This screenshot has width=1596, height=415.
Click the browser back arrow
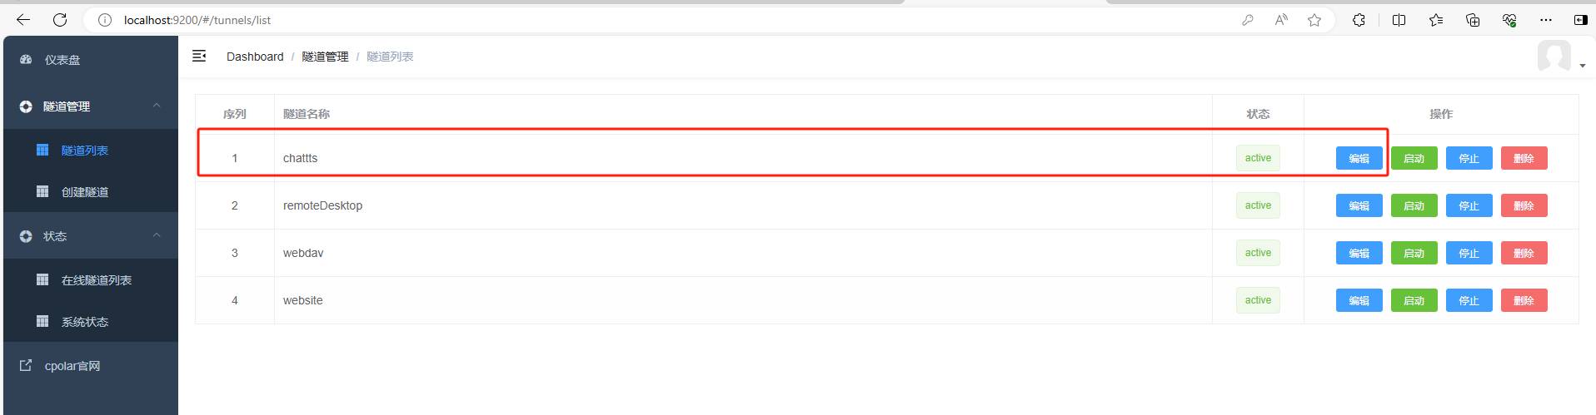tap(23, 20)
